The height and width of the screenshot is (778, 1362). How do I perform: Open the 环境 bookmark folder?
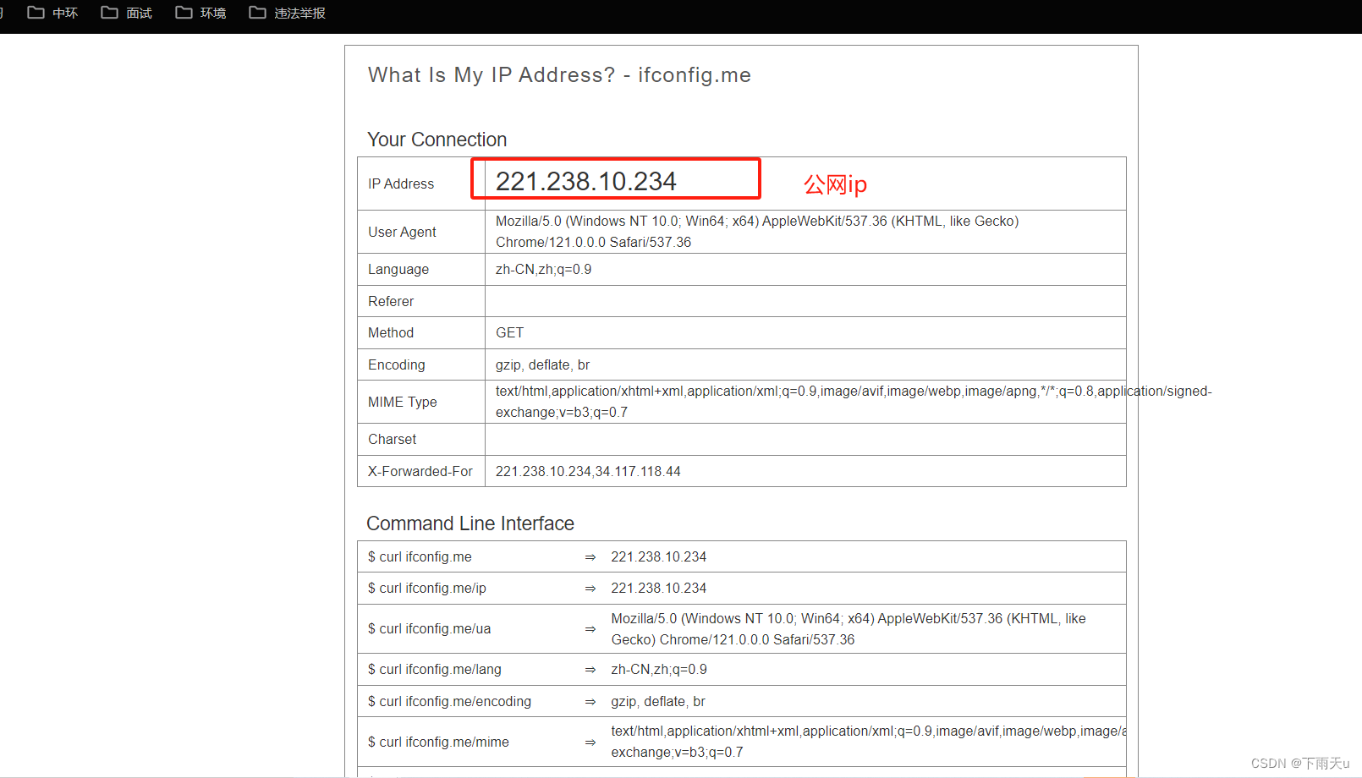point(200,13)
